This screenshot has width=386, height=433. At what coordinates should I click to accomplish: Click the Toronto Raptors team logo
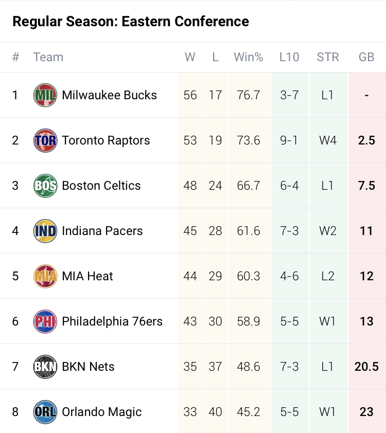pyautogui.click(x=45, y=140)
